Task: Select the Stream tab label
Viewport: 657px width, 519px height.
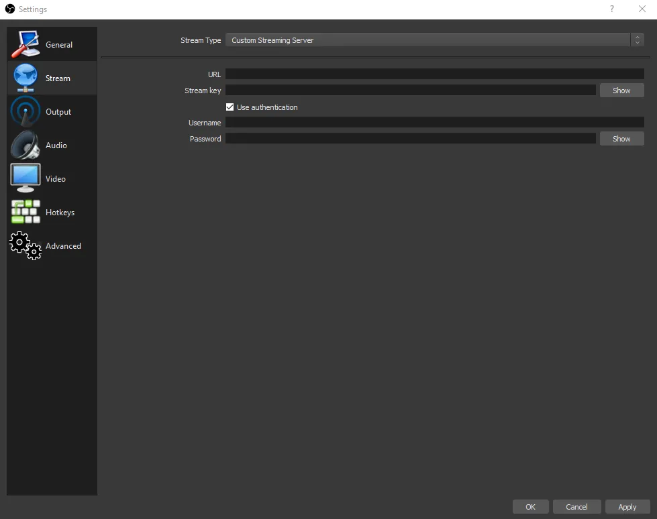Action: [x=58, y=78]
